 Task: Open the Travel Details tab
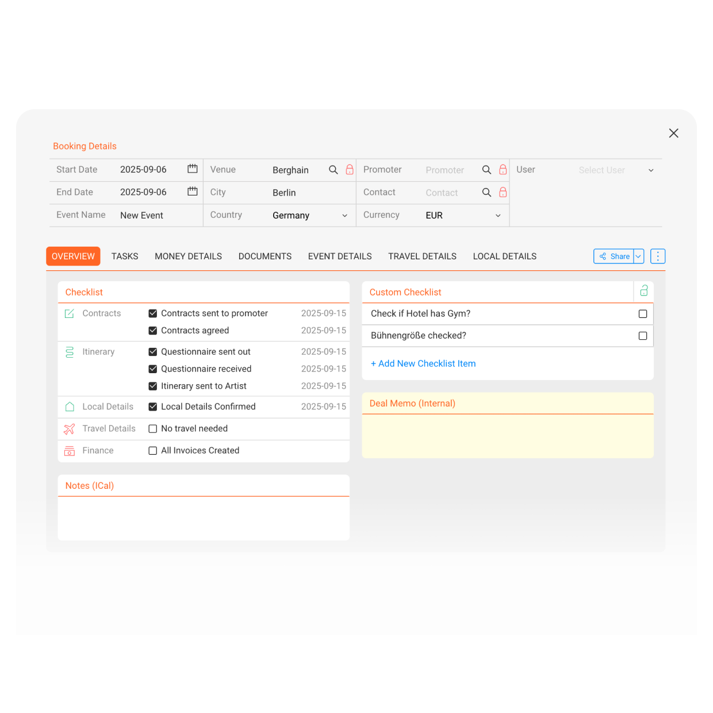pyautogui.click(x=422, y=256)
